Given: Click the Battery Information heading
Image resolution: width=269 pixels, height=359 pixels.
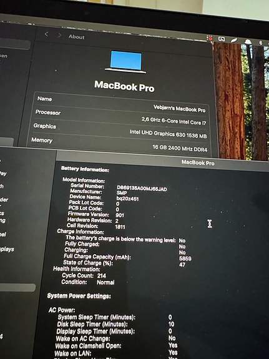Looking at the screenshot, I should [85, 169].
